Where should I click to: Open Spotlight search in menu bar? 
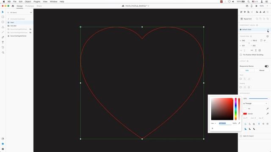pyautogui.click(x=249, y=2)
